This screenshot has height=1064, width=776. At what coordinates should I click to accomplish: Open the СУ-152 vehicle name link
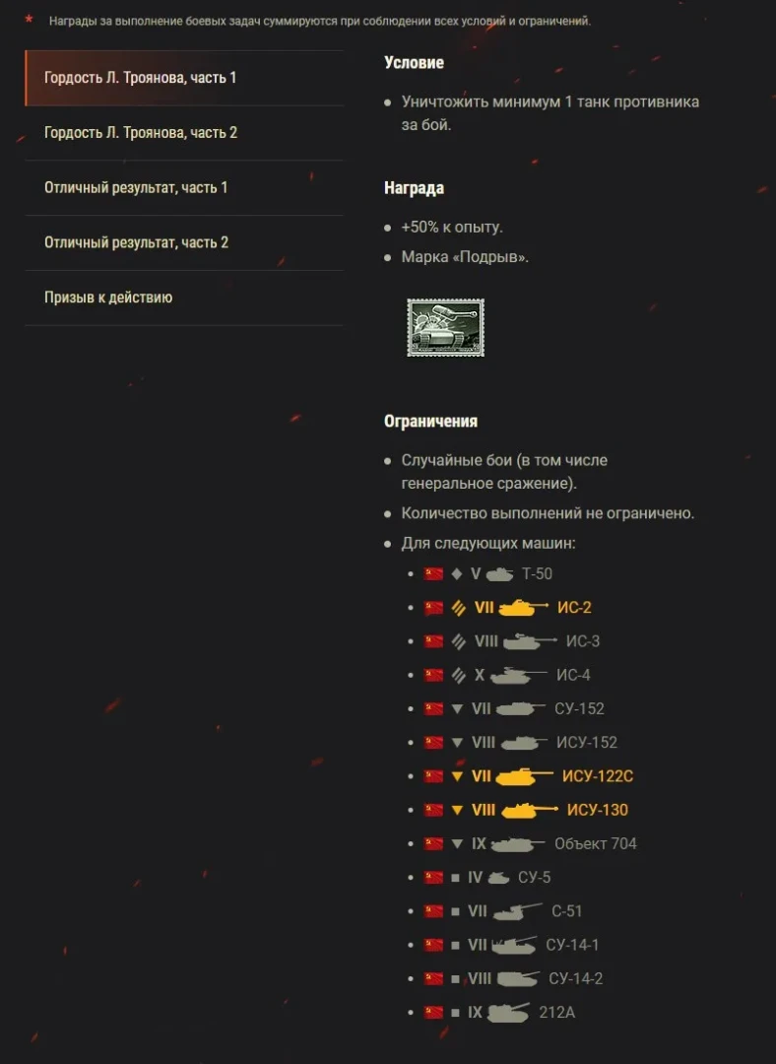click(x=579, y=708)
